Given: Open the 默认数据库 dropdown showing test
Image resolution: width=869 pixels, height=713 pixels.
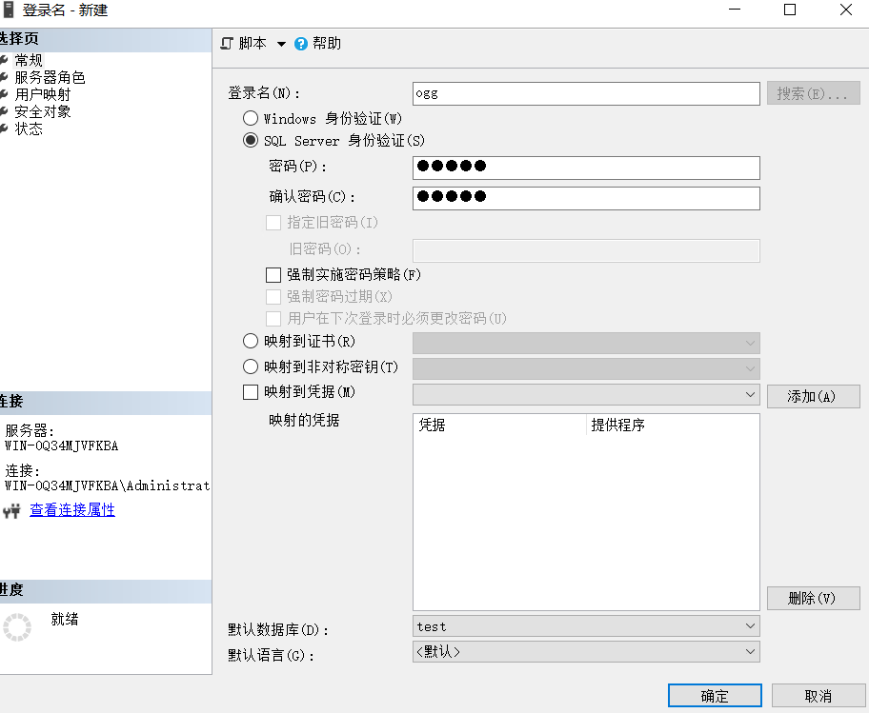Looking at the screenshot, I should click(x=586, y=626).
